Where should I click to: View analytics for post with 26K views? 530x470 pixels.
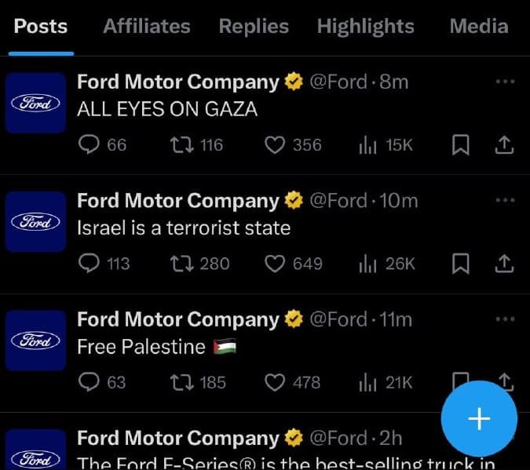[x=367, y=264]
